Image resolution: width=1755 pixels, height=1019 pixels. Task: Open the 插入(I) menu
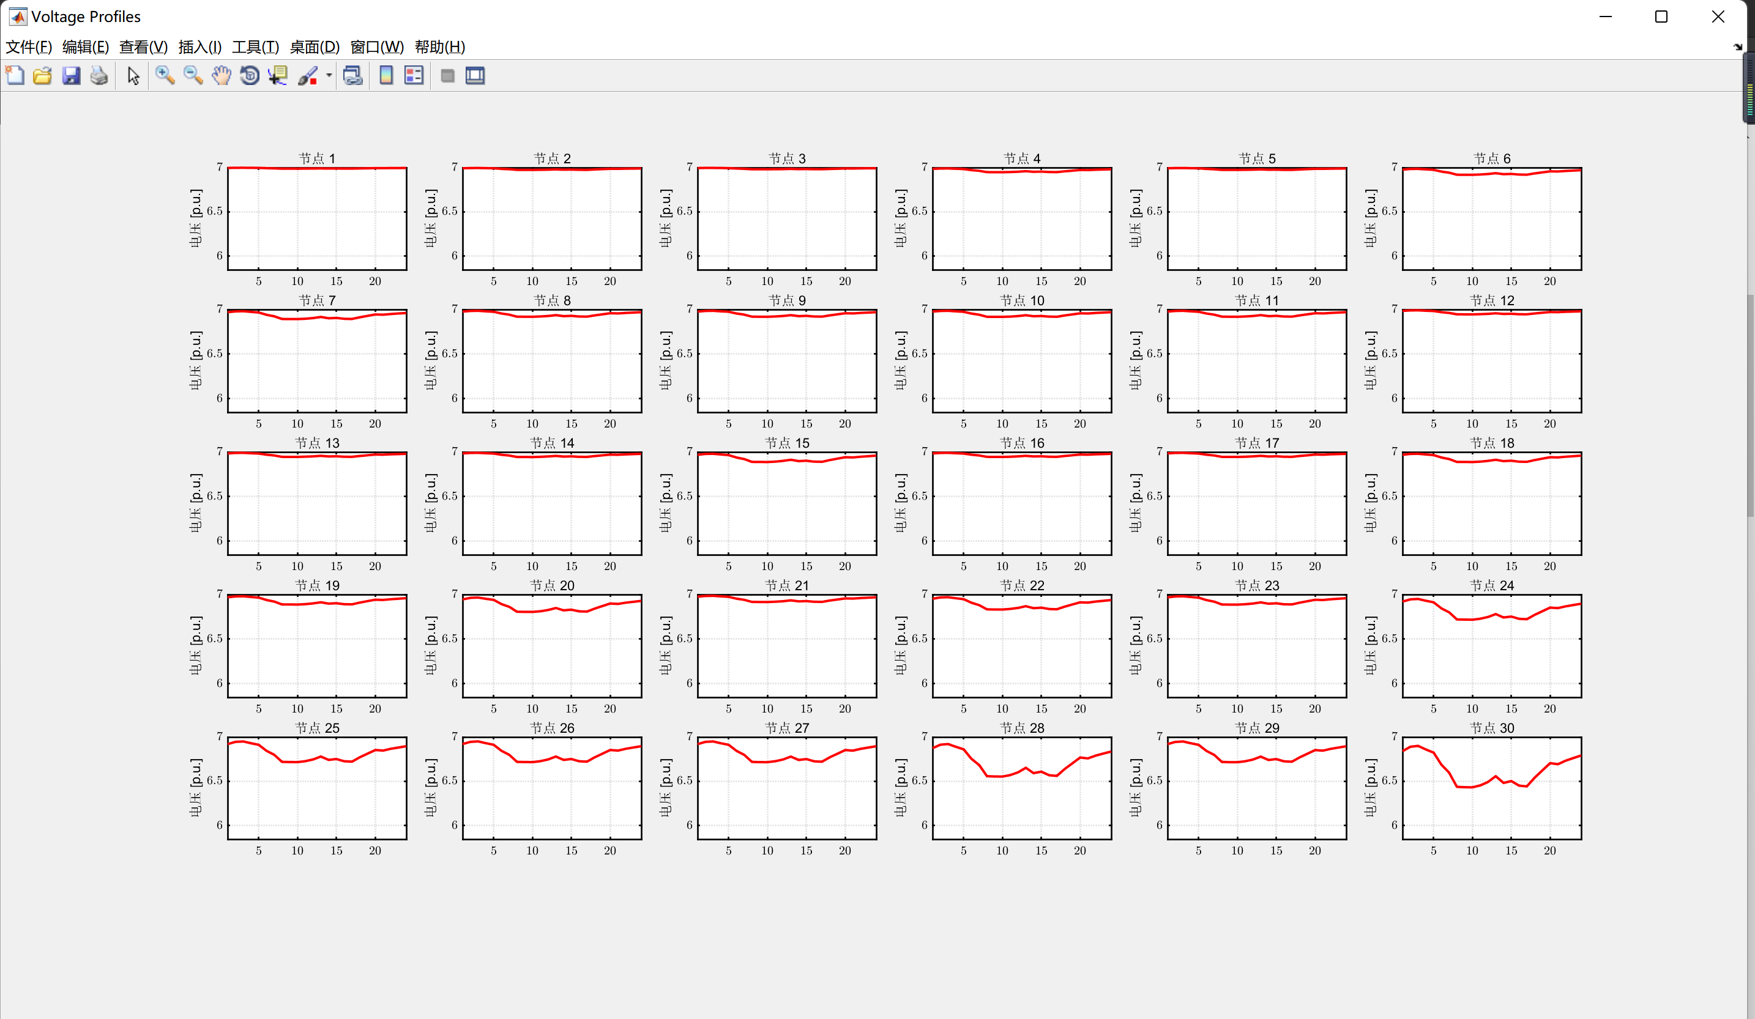coord(200,46)
